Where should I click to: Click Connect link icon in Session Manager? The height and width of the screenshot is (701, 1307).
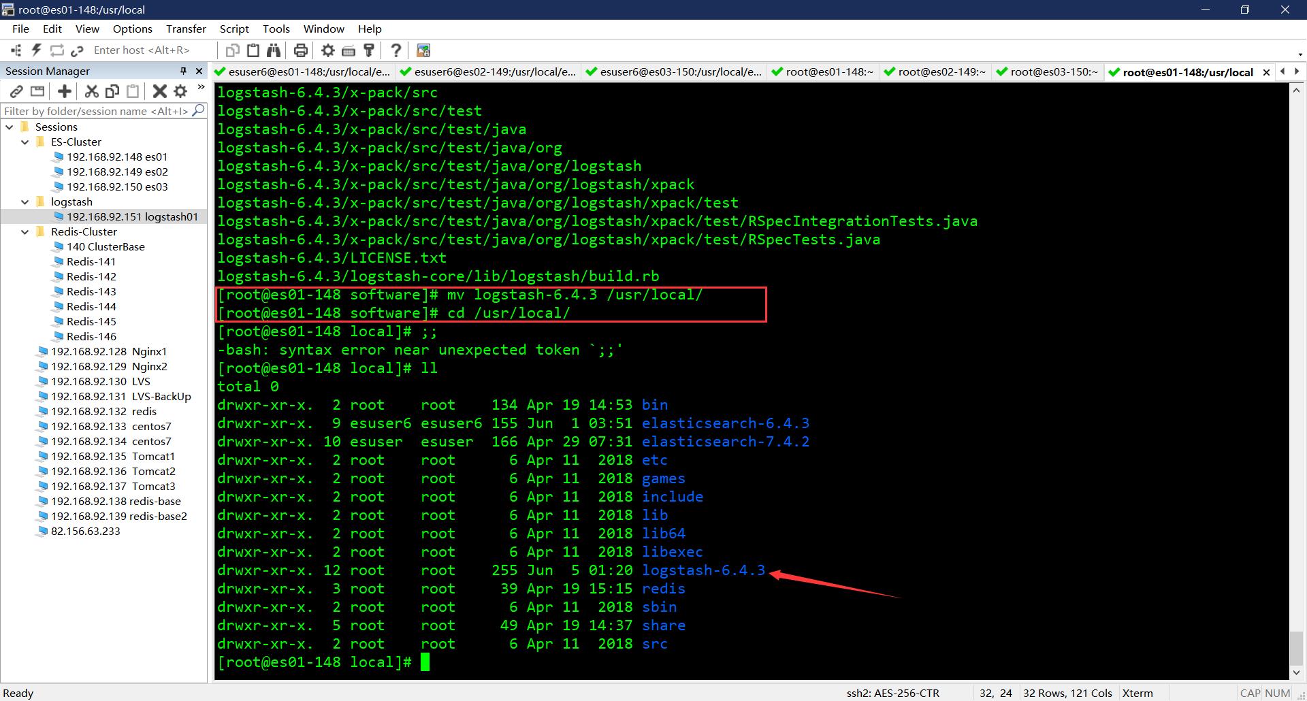point(17,91)
